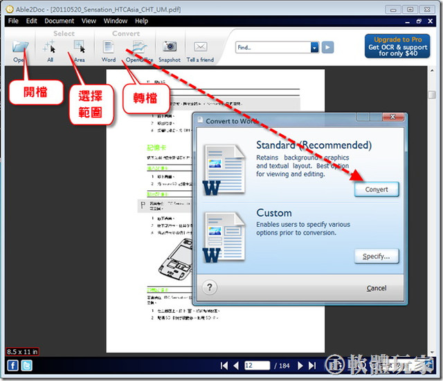Image resolution: width=443 pixels, height=381 pixels.
Task: Open the View menu
Action: pos(89,21)
